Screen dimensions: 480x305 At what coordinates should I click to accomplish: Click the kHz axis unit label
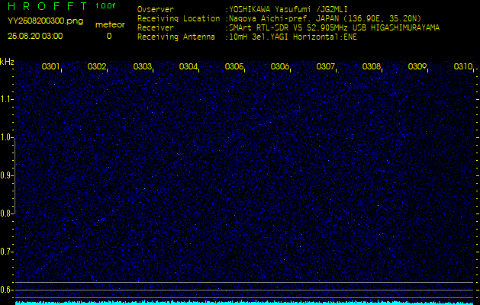(7, 62)
